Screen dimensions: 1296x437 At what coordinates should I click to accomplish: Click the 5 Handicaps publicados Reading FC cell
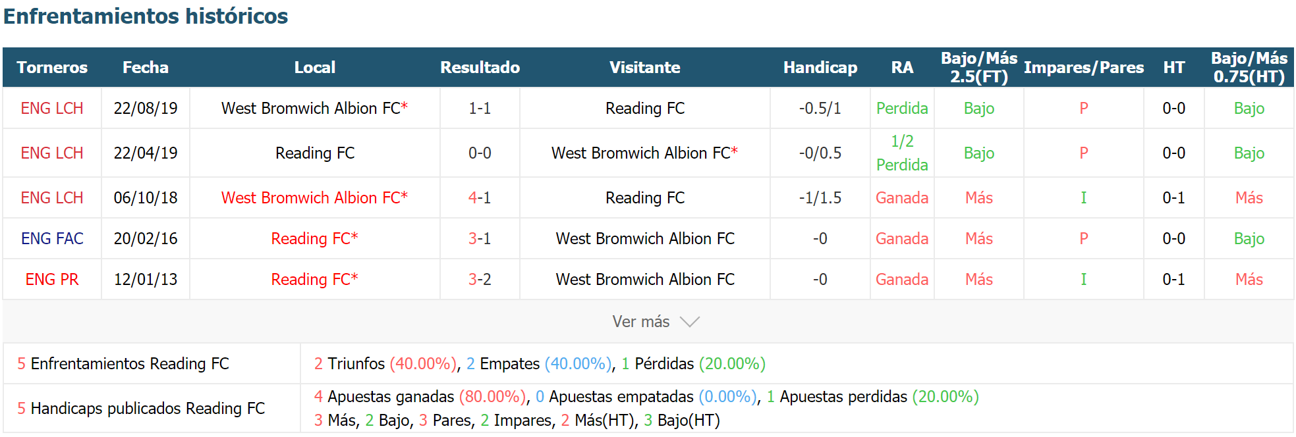[152, 409]
